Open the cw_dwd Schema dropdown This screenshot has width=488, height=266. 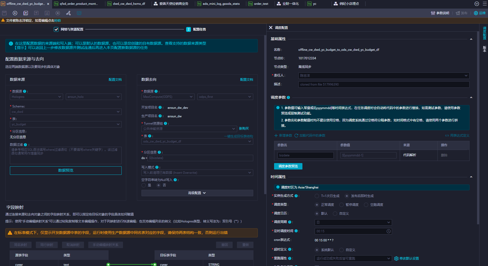click(x=66, y=112)
